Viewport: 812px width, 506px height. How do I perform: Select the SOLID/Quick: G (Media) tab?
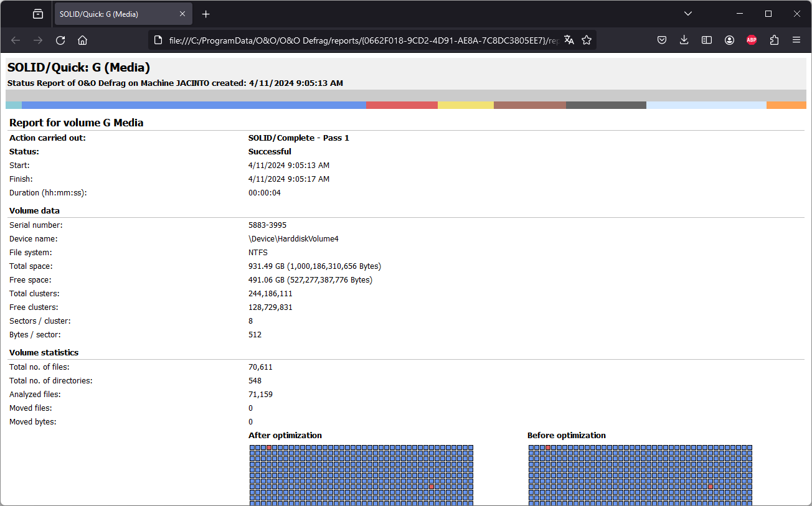pos(123,14)
